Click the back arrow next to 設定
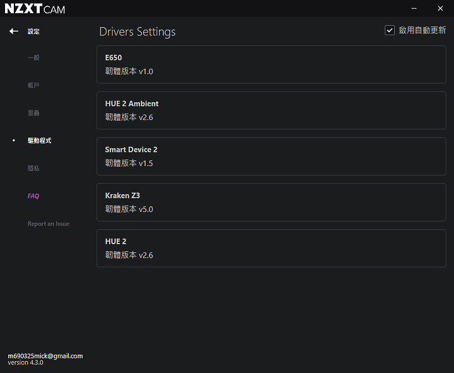 14,32
